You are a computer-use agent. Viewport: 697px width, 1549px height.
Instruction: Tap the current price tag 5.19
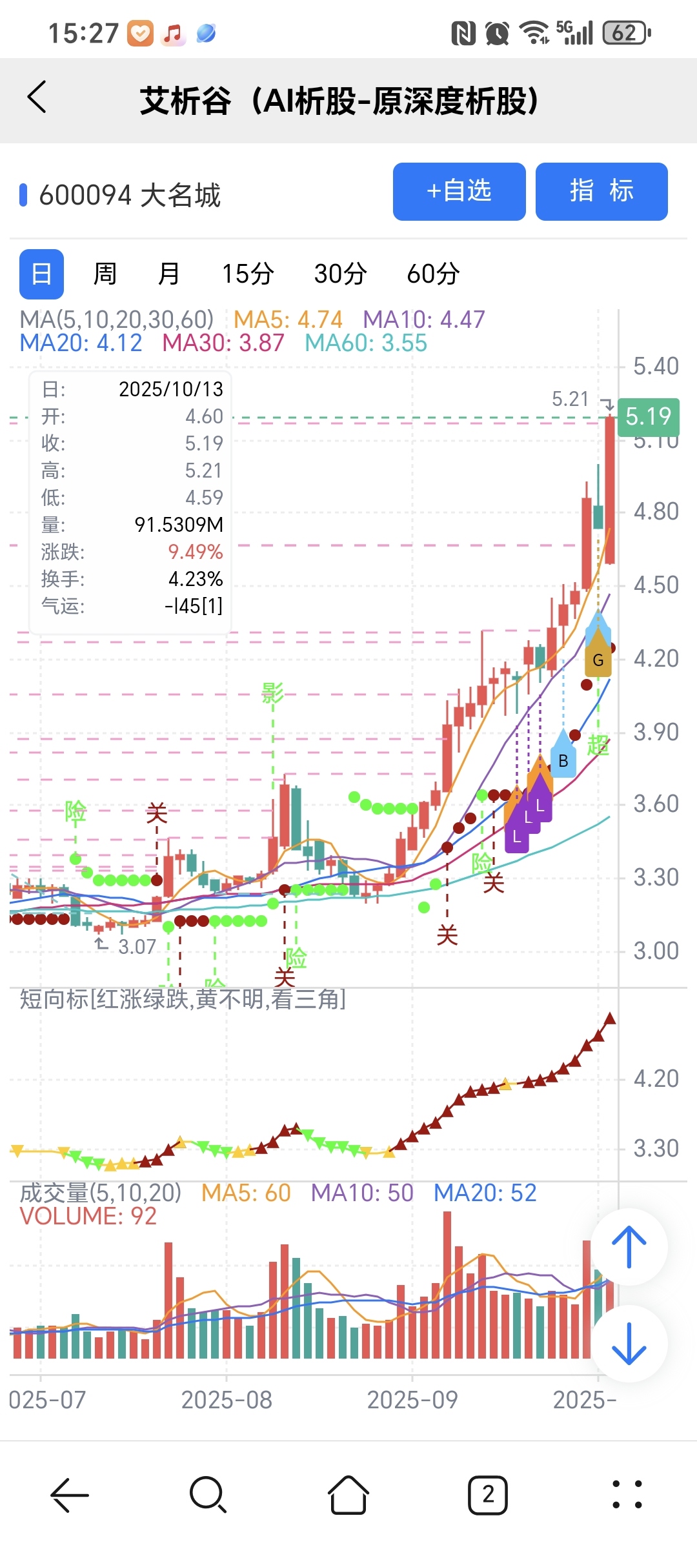click(649, 416)
